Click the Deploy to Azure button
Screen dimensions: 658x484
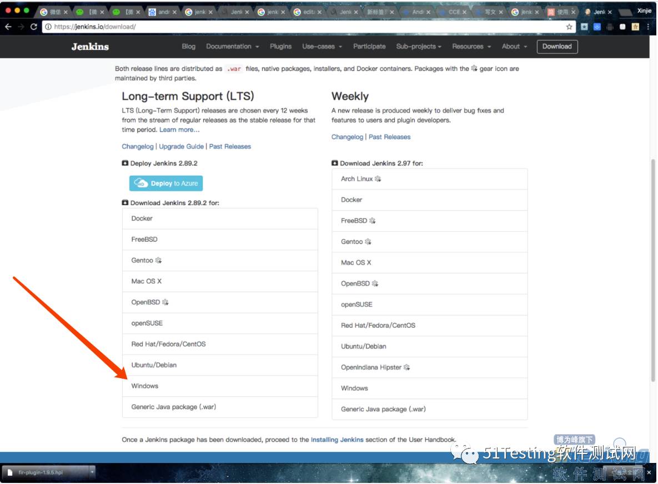pyautogui.click(x=166, y=183)
